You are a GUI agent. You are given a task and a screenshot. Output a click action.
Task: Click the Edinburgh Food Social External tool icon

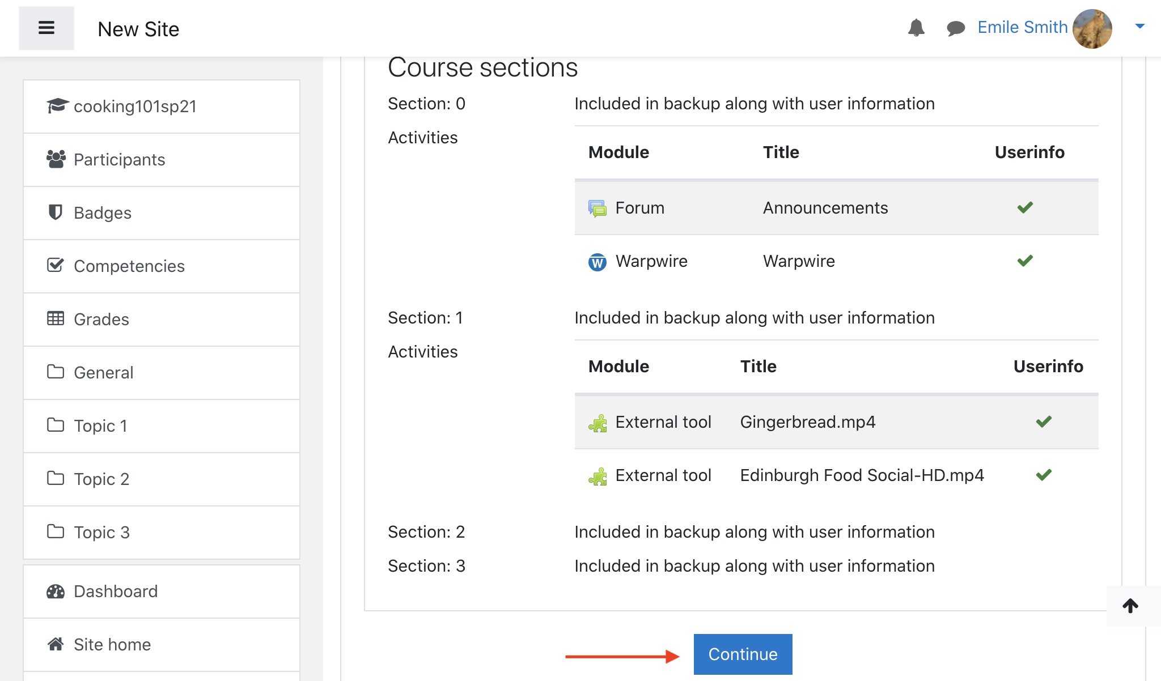coord(597,476)
